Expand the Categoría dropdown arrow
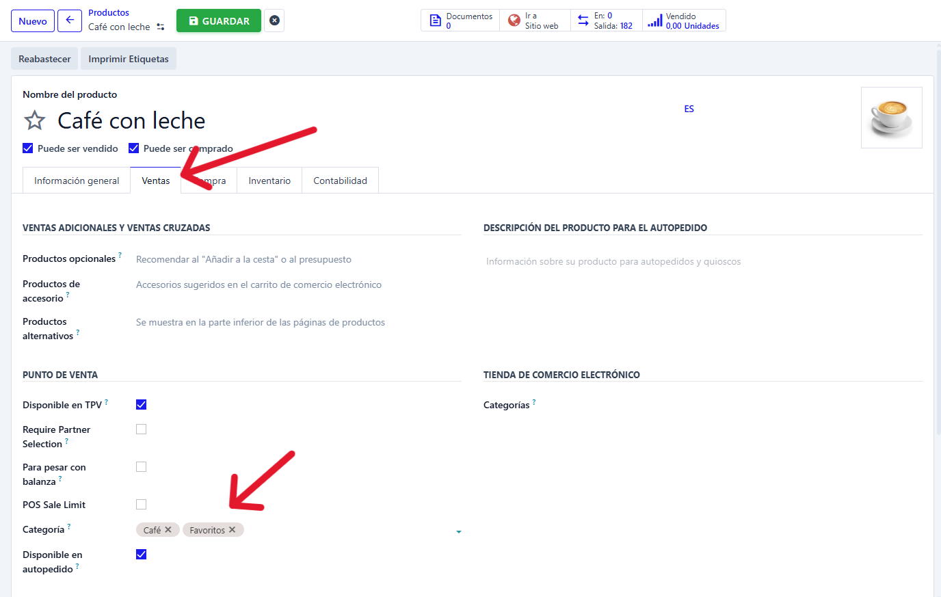The width and height of the screenshot is (941, 597). (x=458, y=531)
